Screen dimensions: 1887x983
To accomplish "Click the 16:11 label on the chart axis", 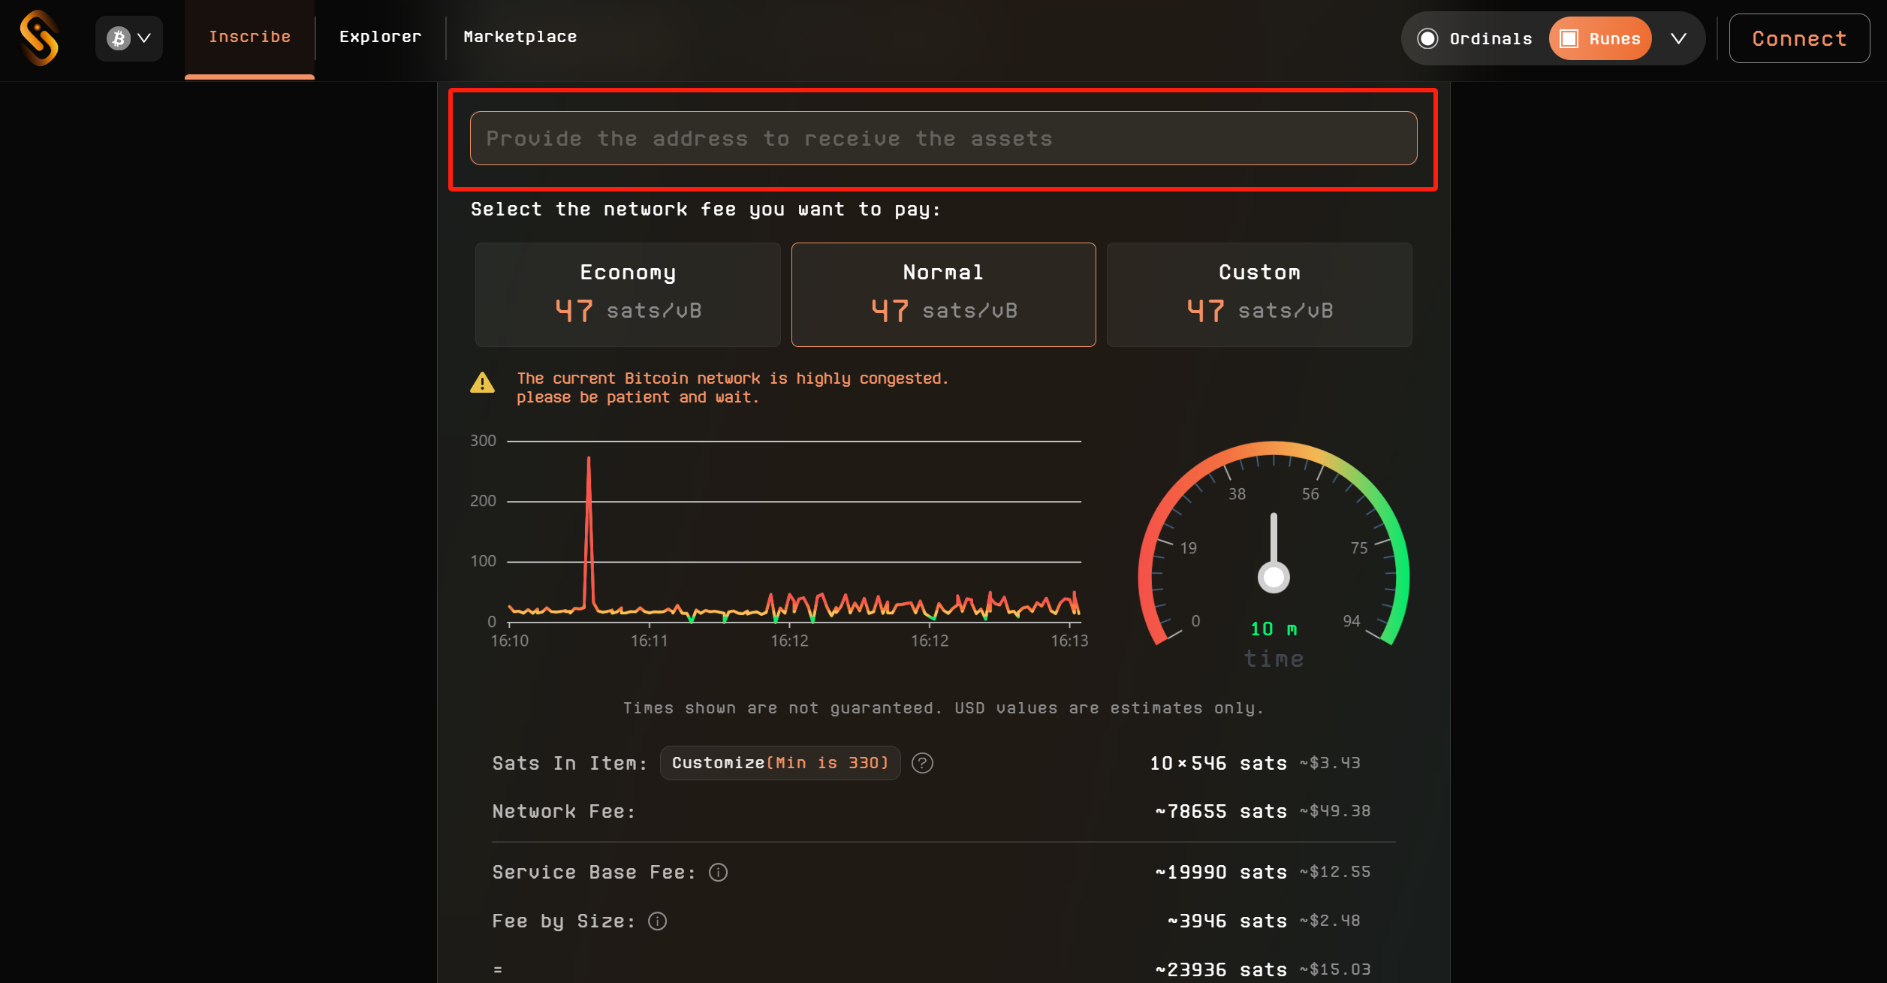I will 649,641.
